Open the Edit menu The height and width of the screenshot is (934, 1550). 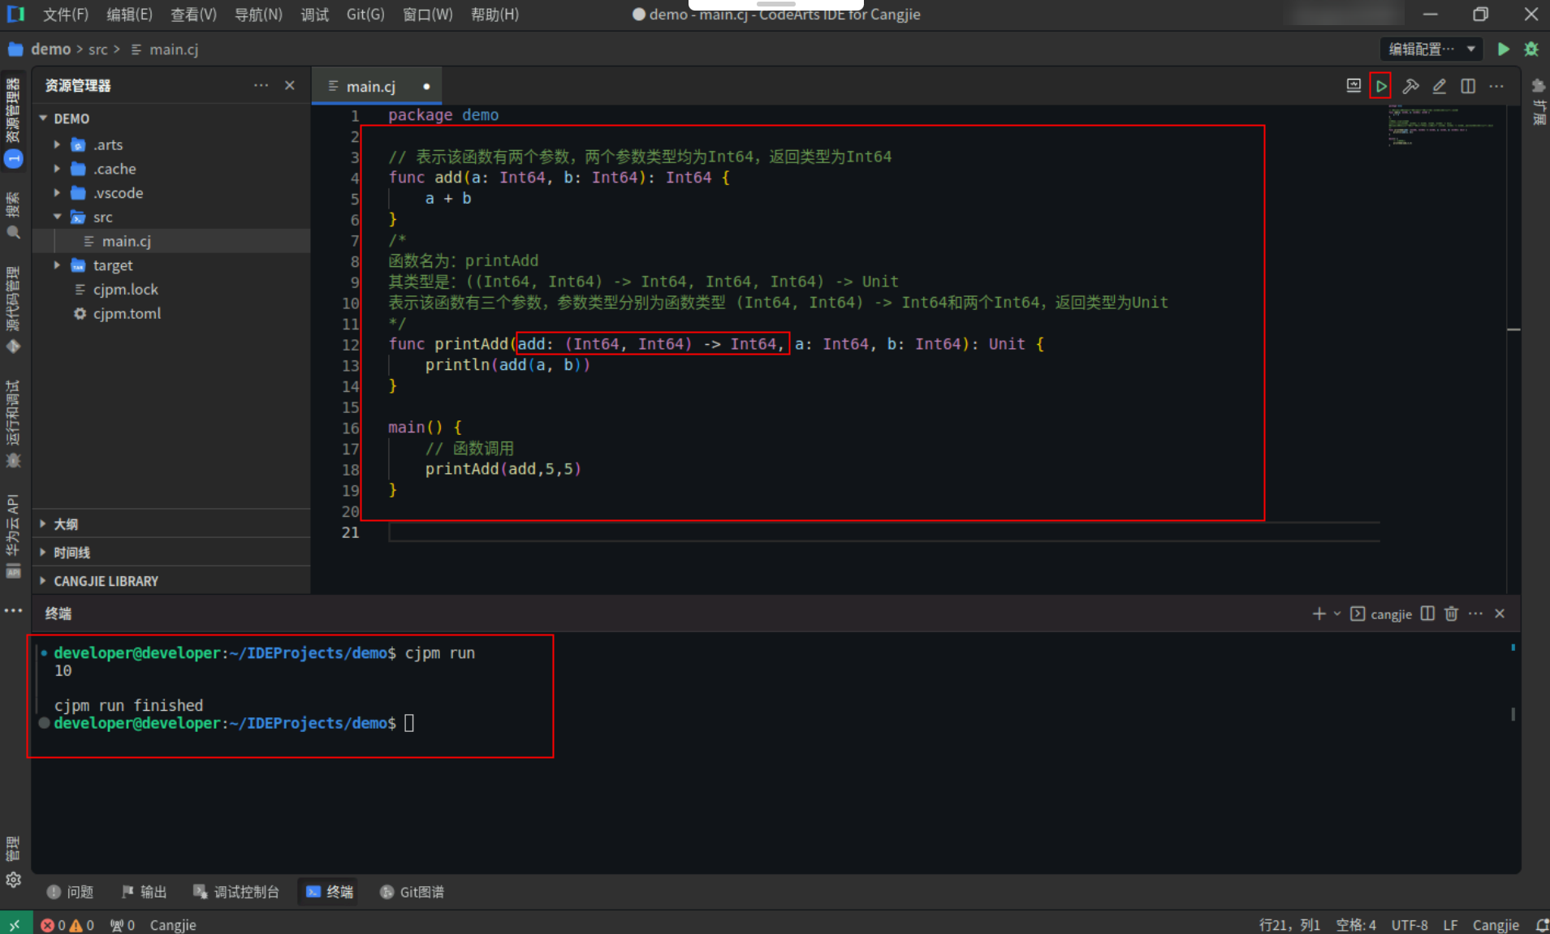(x=130, y=15)
